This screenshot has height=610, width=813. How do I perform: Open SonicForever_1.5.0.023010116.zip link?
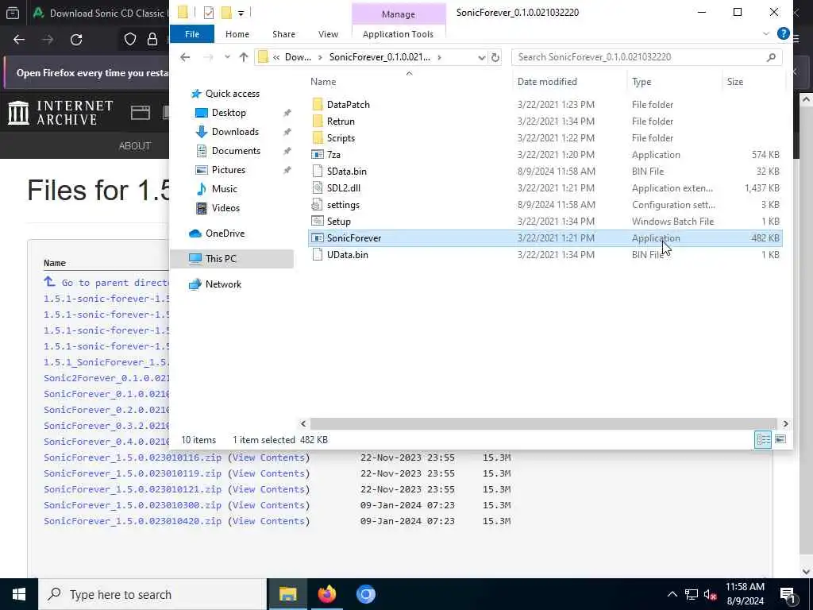(133, 457)
